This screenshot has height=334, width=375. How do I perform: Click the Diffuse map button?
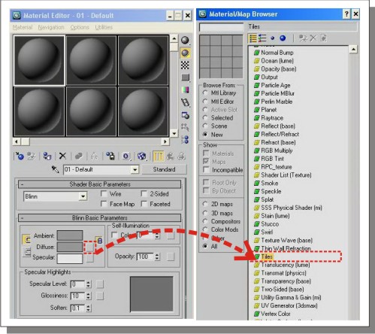[89, 247]
